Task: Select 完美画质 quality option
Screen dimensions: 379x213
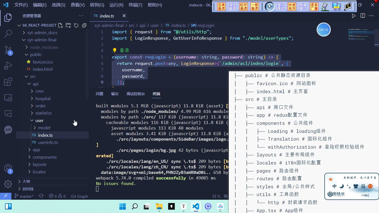Action: point(221,7)
